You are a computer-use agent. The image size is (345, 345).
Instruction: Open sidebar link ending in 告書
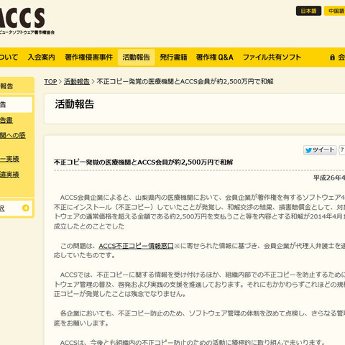coord(6,120)
